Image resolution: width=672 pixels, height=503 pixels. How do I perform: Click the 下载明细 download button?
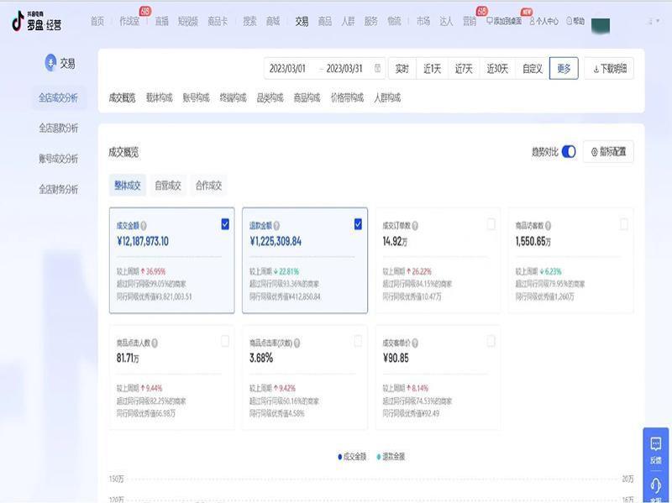tap(609, 69)
